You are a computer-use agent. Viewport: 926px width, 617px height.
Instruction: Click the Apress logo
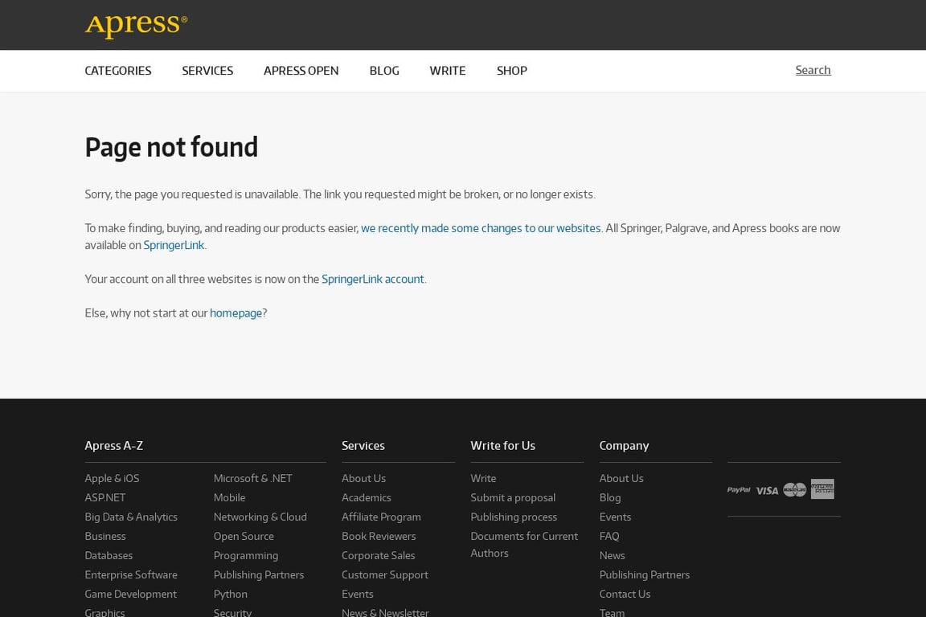pyautogui.click(x=137, y=26)
